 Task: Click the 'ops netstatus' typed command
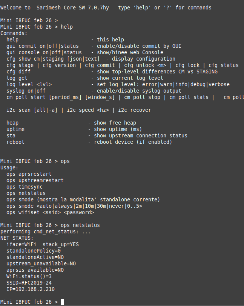pos(80,225)
